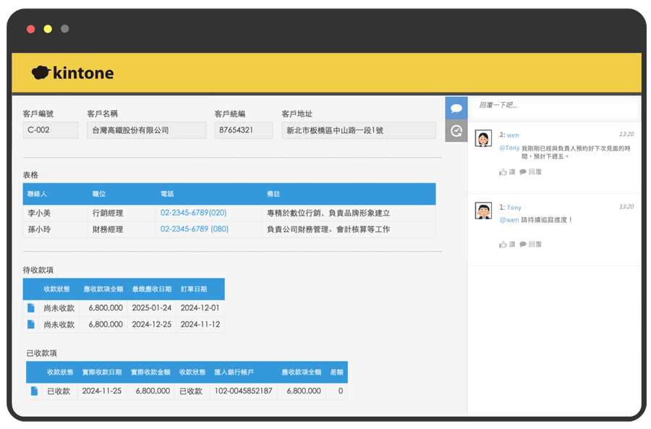
Task: Open the wen user name link
Action: click(513, 135)
